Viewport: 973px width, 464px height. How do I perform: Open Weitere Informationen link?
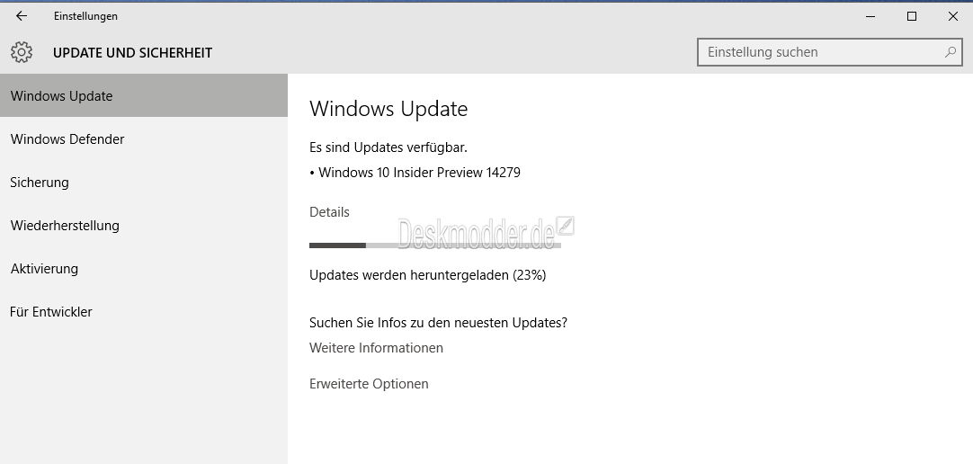pyautogui.click(x=376, y=348)
